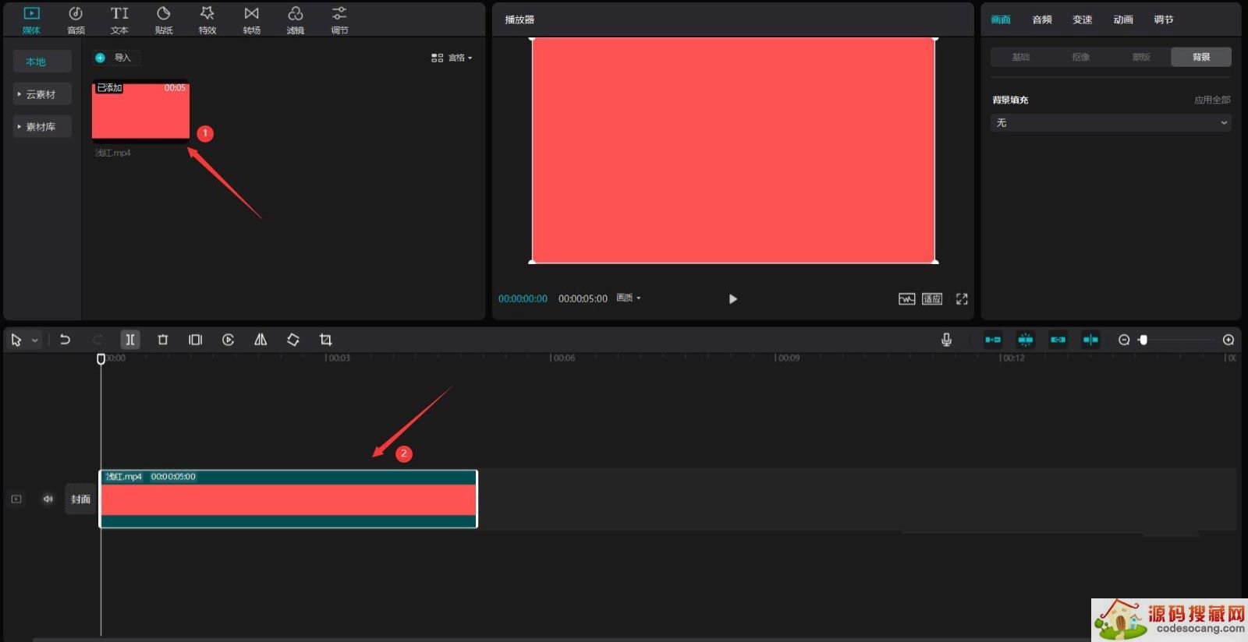Switch to the 变速 tab

pos(1082,19)
